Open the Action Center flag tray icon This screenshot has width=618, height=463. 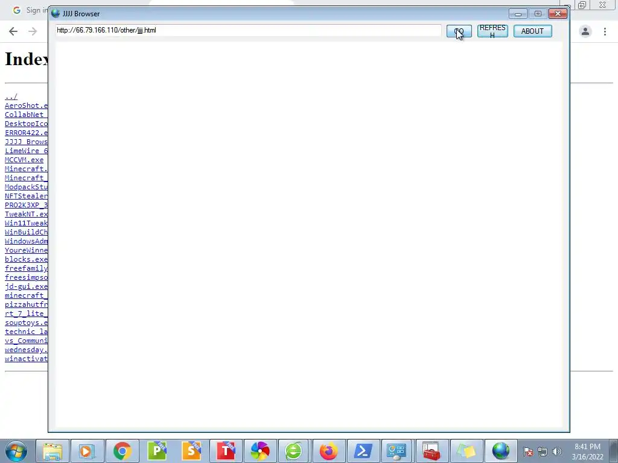click(528, 452)
